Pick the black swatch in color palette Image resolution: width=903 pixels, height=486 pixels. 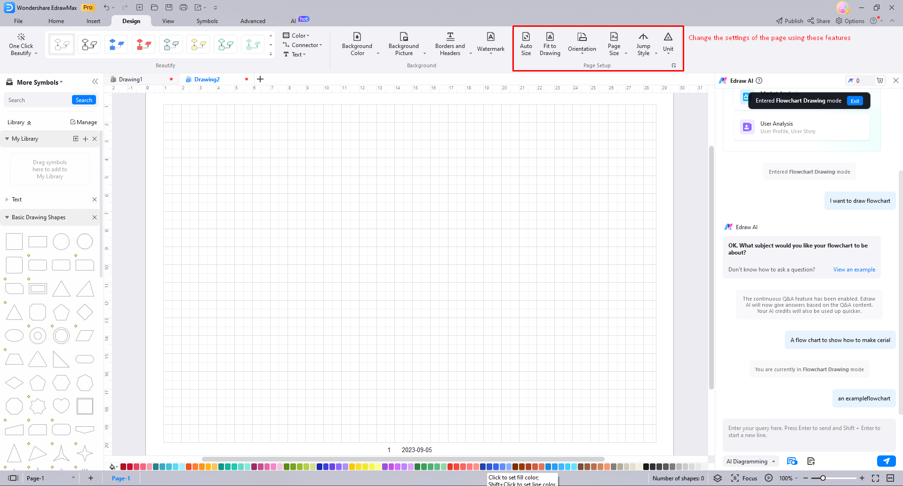[x=646, y=467]
